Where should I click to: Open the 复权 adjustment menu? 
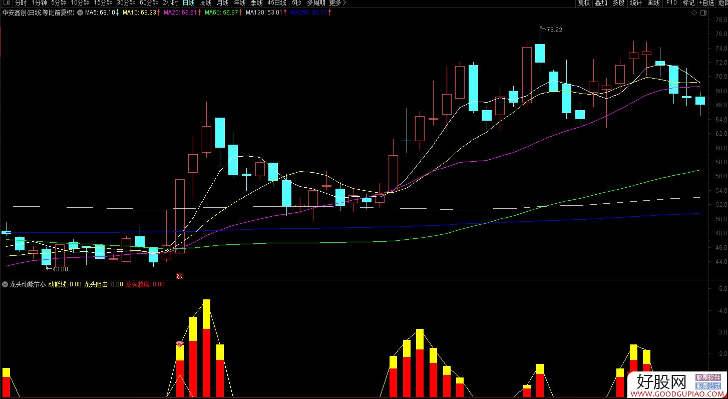(x=584, y=3)
